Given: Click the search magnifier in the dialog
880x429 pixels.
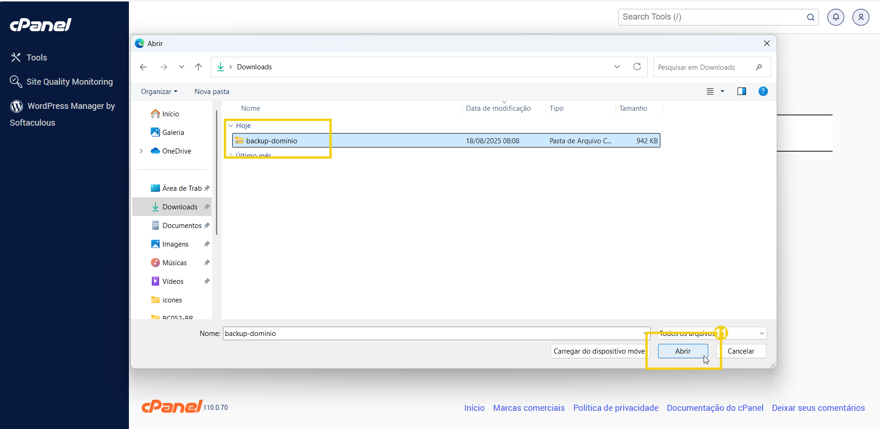Looking at the screenshot, I should (x=759, y=67).
